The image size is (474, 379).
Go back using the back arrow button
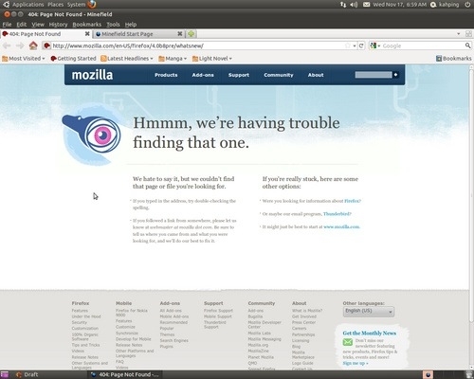coord(7,45)
